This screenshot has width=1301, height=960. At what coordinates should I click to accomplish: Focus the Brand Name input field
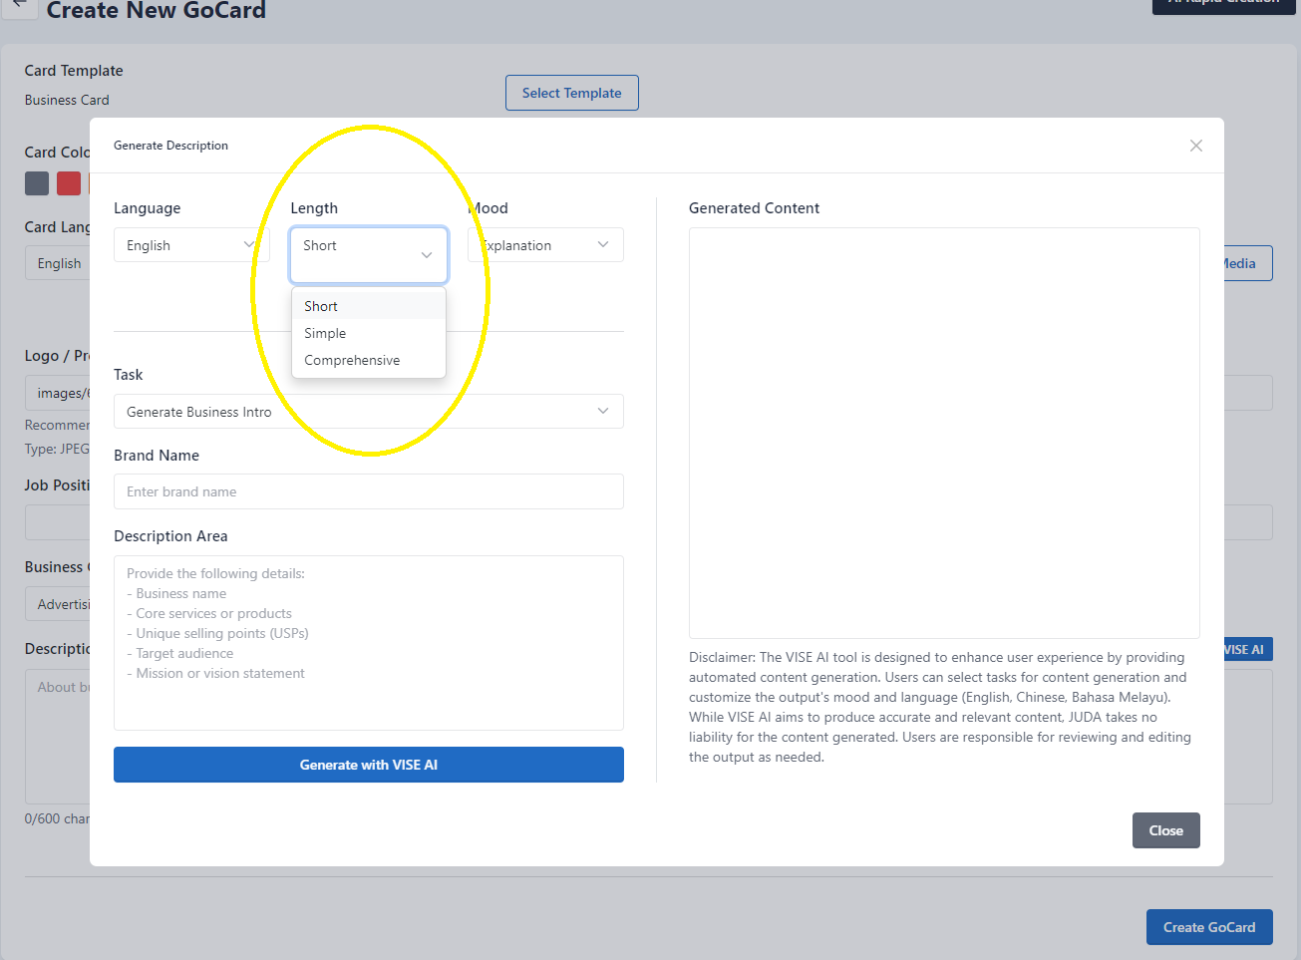pyautogui.click(x=368, y=491)
